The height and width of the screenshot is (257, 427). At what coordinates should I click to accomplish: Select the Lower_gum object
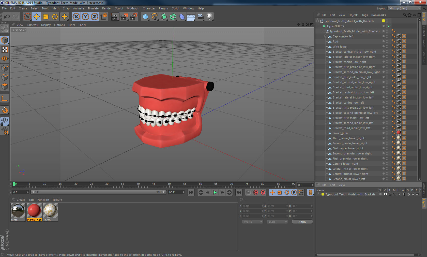click(x=340, y=133)
